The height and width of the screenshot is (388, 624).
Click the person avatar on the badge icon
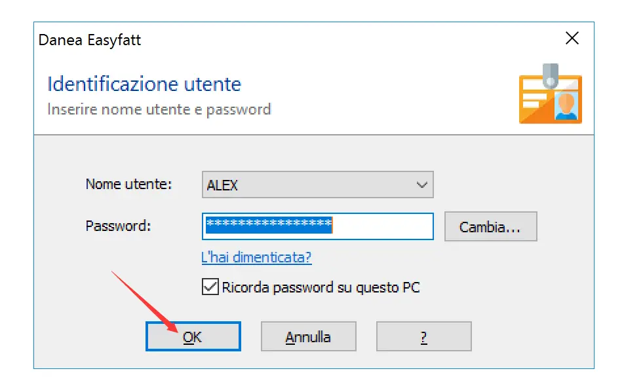coord(566,106)
